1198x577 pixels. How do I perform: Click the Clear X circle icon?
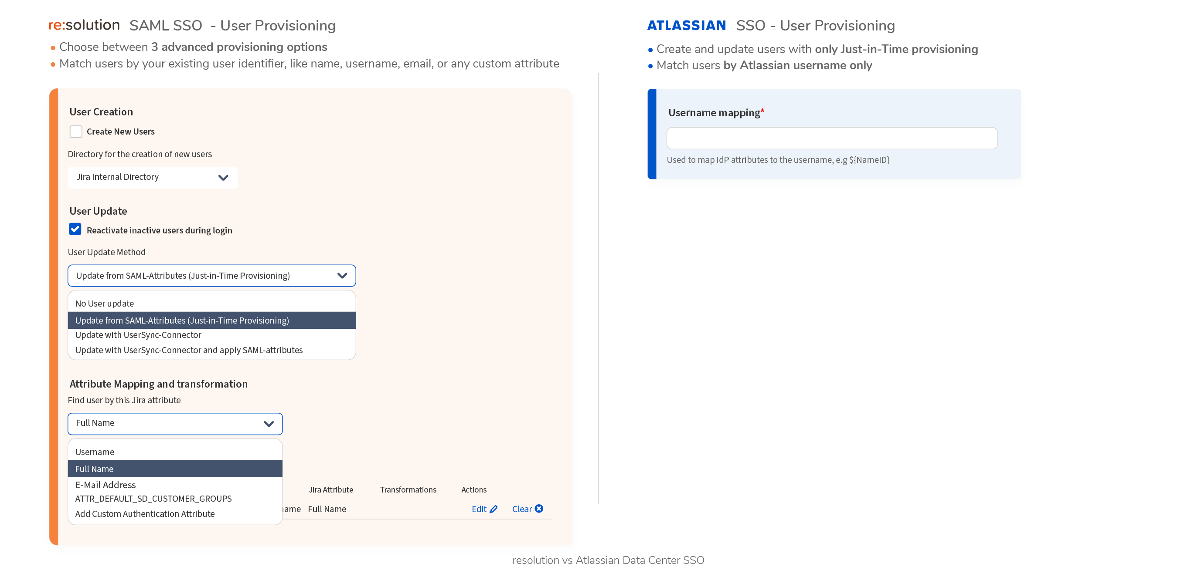click(x=539, y=508)
